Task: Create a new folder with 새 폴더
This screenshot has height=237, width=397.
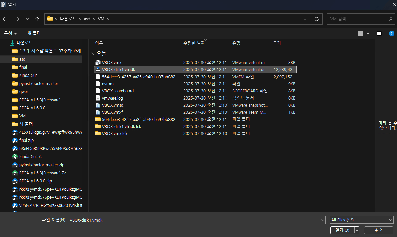Action: [34, 34]
